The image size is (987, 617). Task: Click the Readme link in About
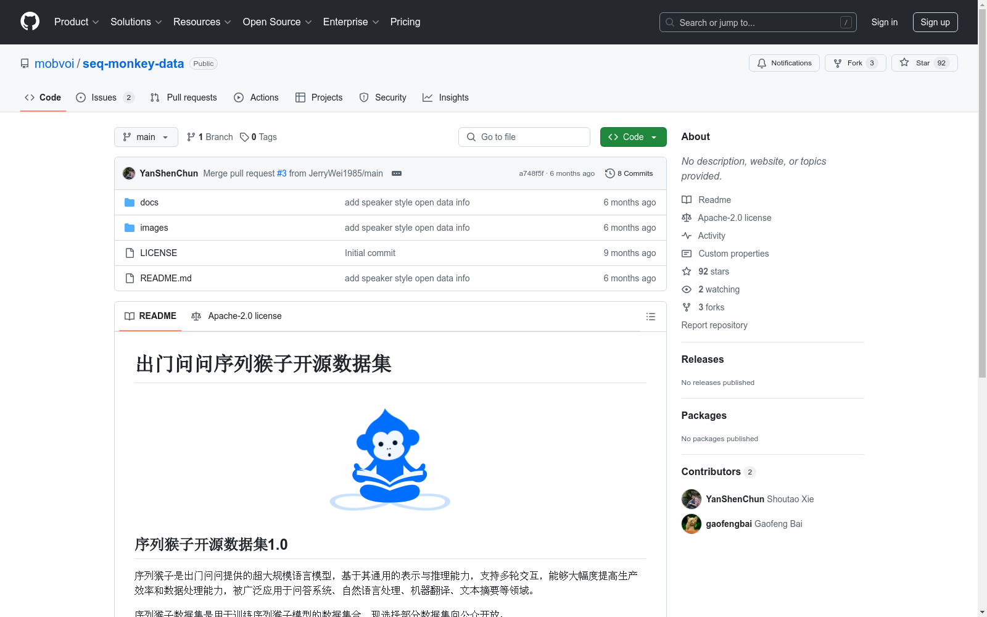(x=706, y=200)
